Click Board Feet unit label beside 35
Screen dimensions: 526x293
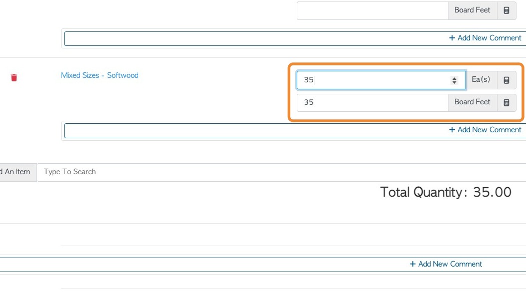(x=472, y=102)
